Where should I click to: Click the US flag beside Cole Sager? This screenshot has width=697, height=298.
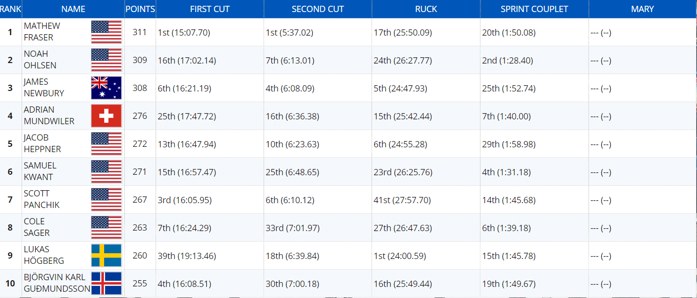tap(106, 228)
